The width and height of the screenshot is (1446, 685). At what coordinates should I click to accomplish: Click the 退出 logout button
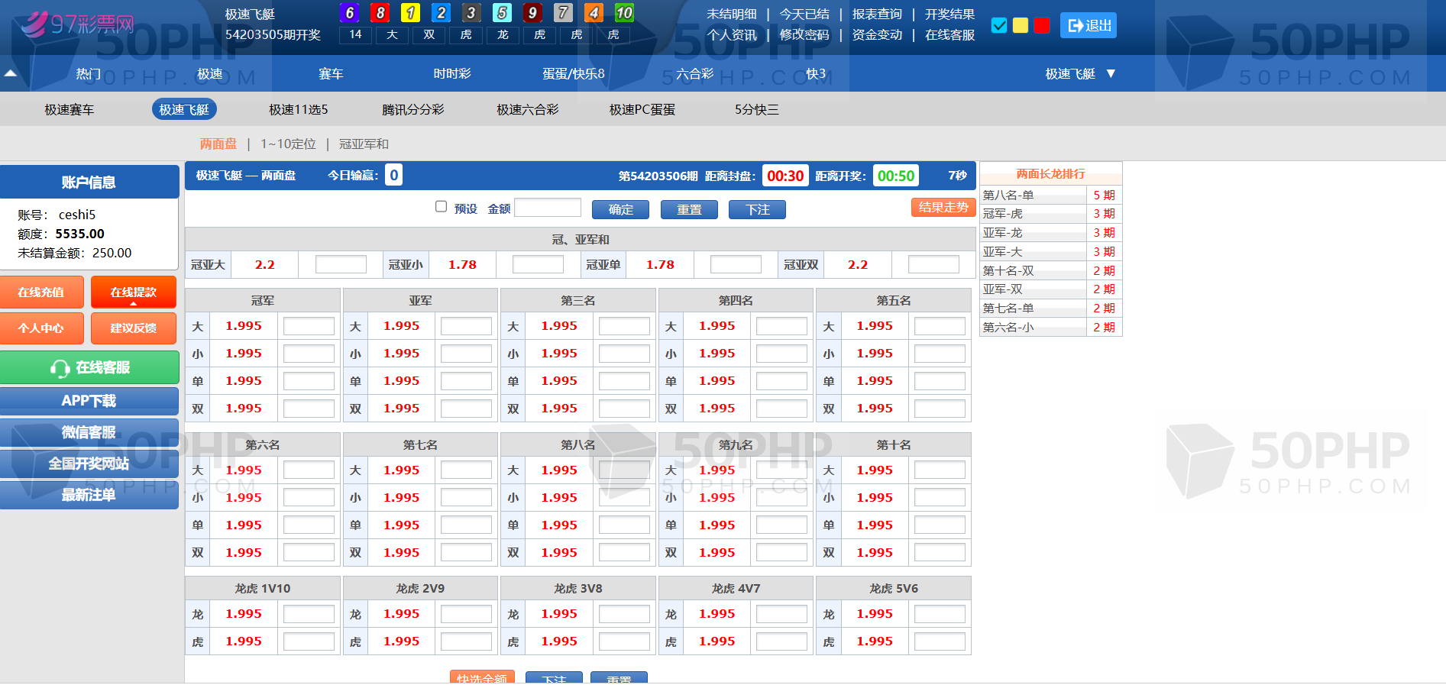[1089, 26]
